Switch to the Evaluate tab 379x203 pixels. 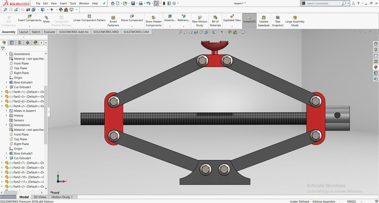tap(49, 32)
